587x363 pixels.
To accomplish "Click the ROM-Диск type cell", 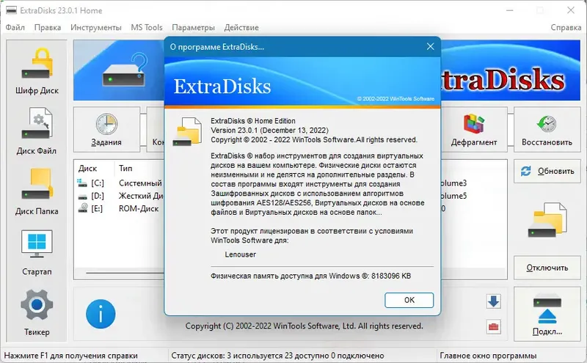I will 139,208.
